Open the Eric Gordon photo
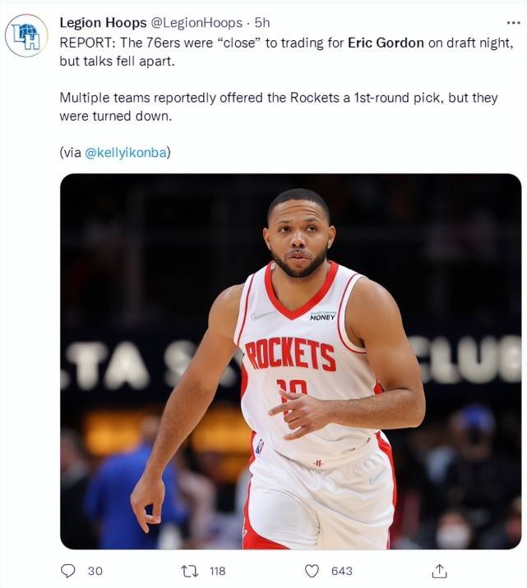Image resolution: width=527 pixels, height=588 pixels. click(290, 361)
